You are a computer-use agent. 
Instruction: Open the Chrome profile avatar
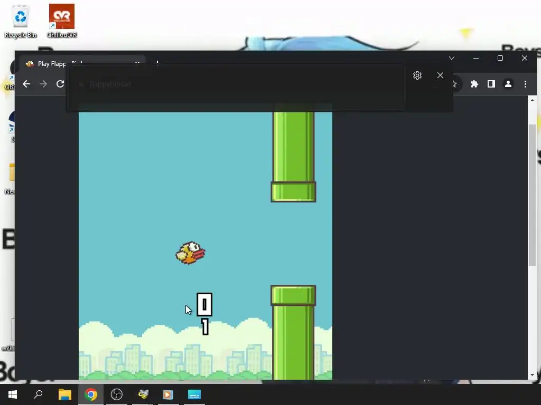click(508, 84)
